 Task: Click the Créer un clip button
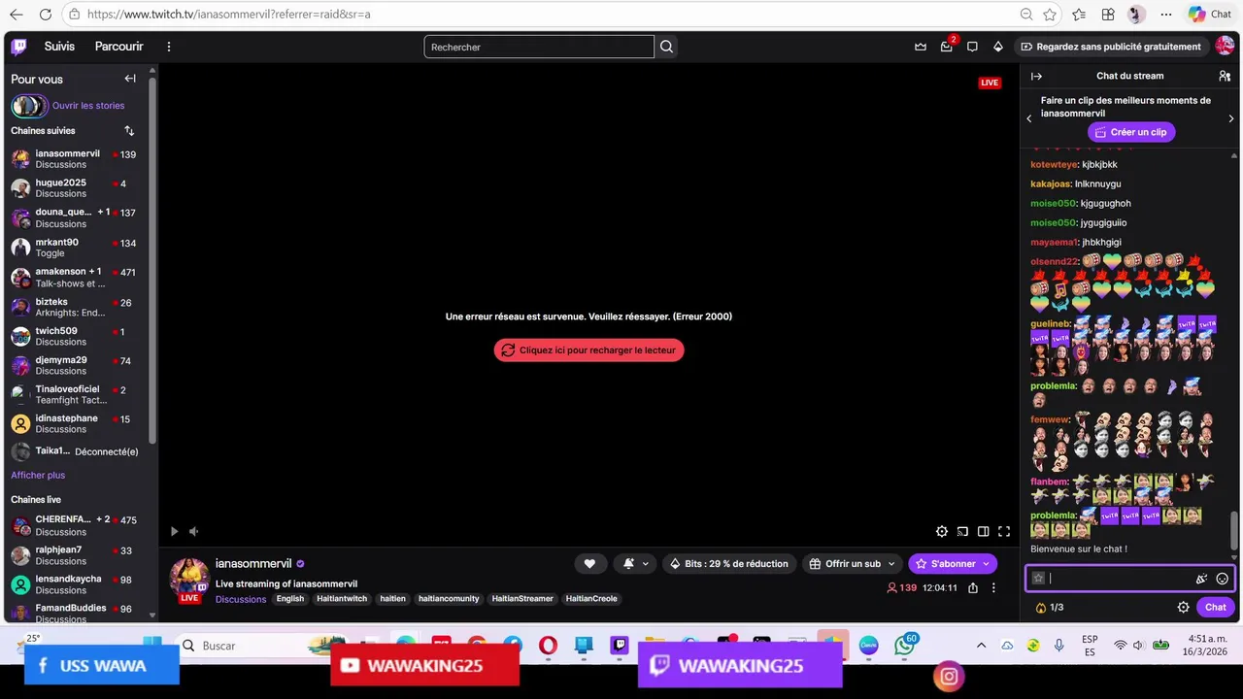click(x=1130, y=132)
